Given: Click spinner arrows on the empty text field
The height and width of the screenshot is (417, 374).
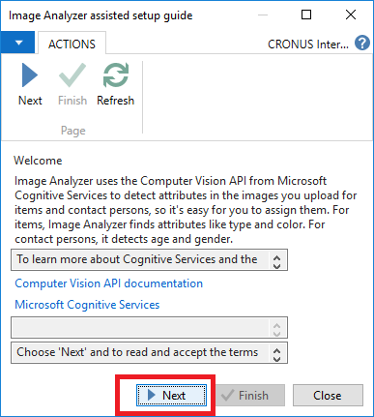Looking at the screenshot, I should (276, 329).
